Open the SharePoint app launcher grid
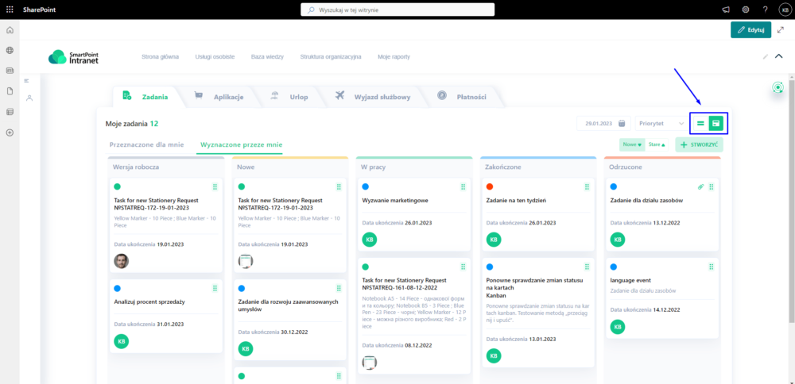This screenshot has height=384, width=795. point(10,10)
